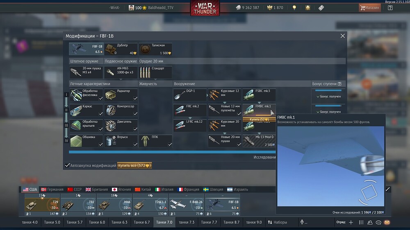Click Купить всё (572) button
The width and height of the screenshot is (410, 230).
pos(134,165)
